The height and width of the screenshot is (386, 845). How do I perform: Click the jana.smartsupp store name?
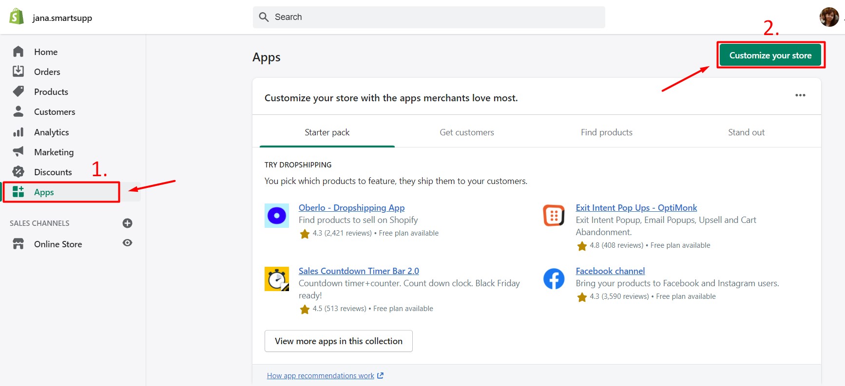(x=62, y=18)
